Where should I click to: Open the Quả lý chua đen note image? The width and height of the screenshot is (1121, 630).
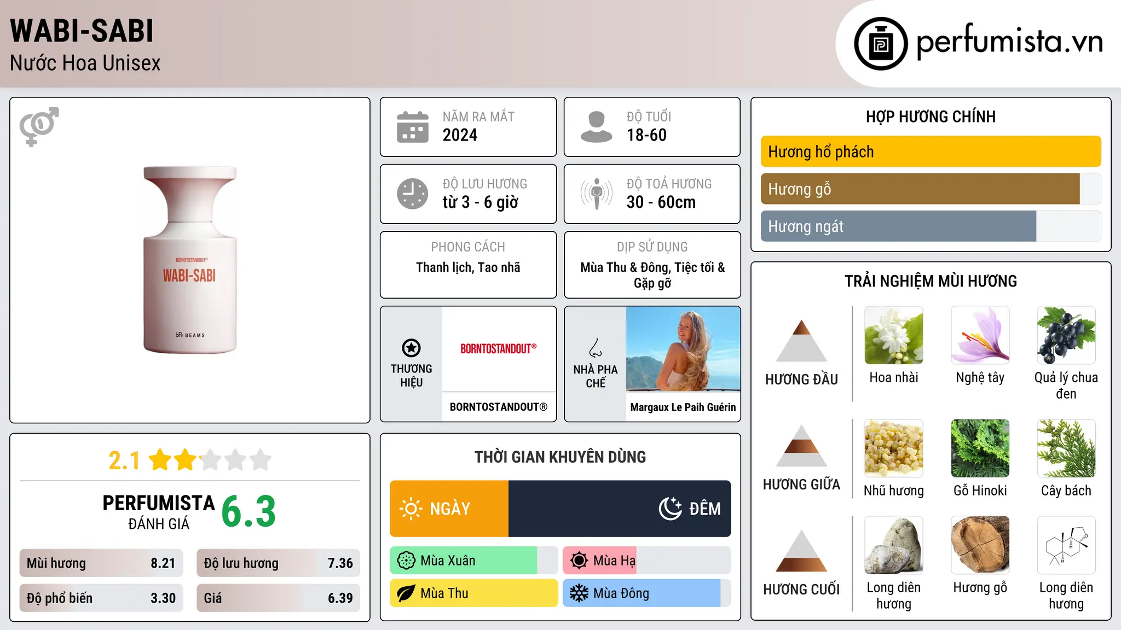point(1066,335)
